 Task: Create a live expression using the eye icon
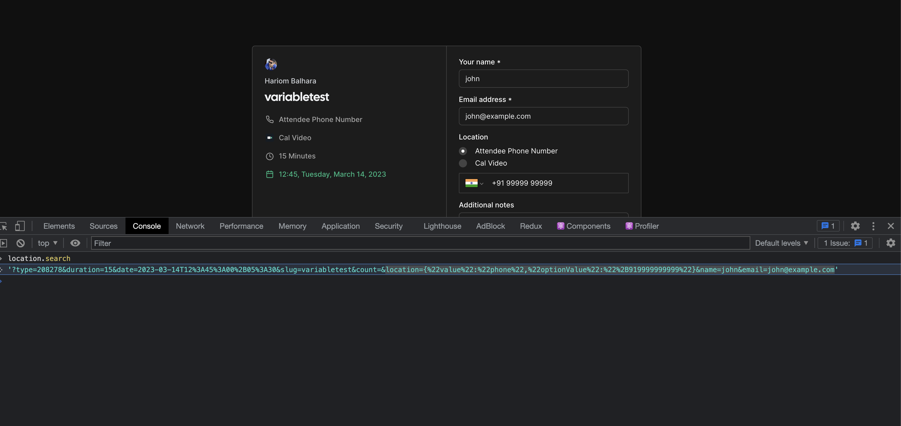pos(75,243)
